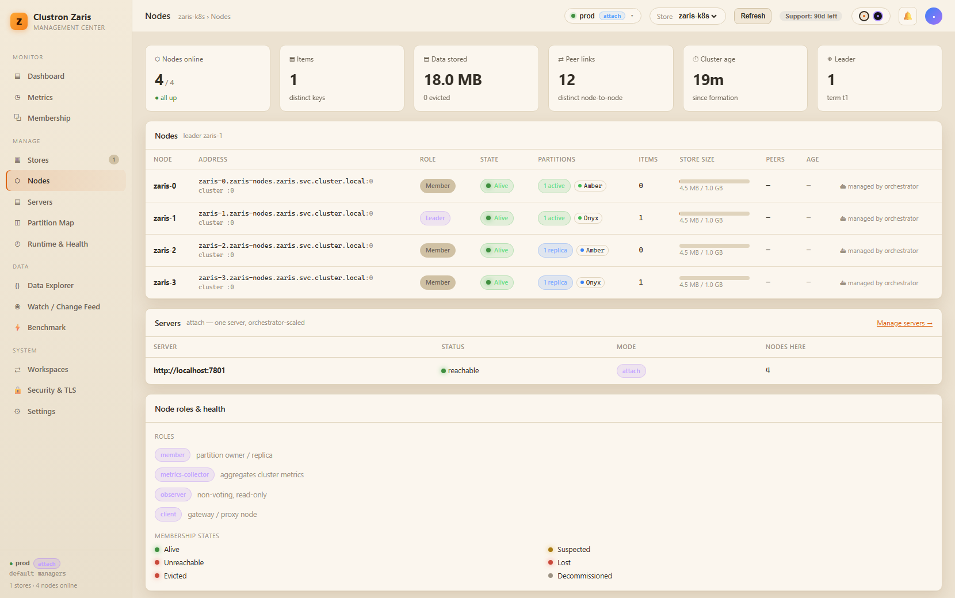Screen dimensions: 955x598
Task: Click the attach mode badge in Servers table
Action: (631, 371)
